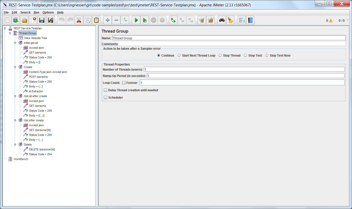Open the Options menu
Viewport: 352px width, 209px height.
[x=48, y=12]
